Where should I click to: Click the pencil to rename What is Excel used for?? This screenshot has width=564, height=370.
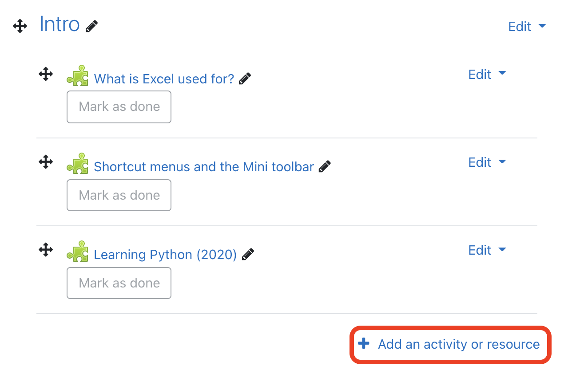pos(245,78)
